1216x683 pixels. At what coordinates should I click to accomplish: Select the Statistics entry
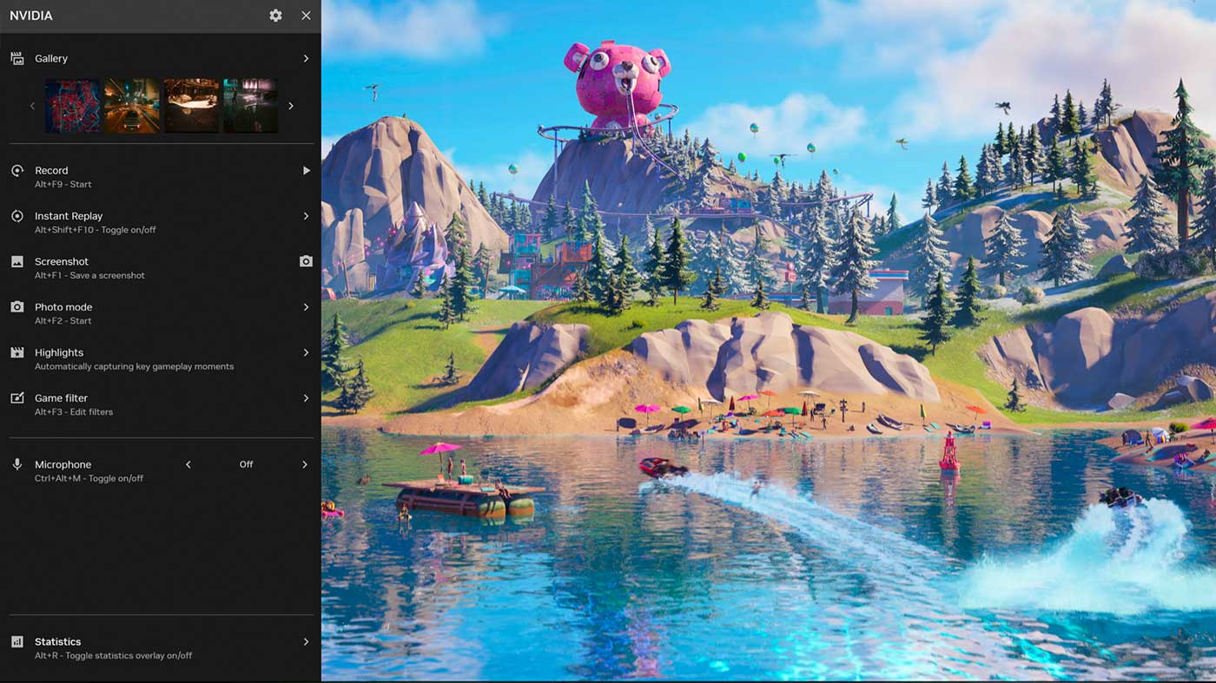pos(161,648)
